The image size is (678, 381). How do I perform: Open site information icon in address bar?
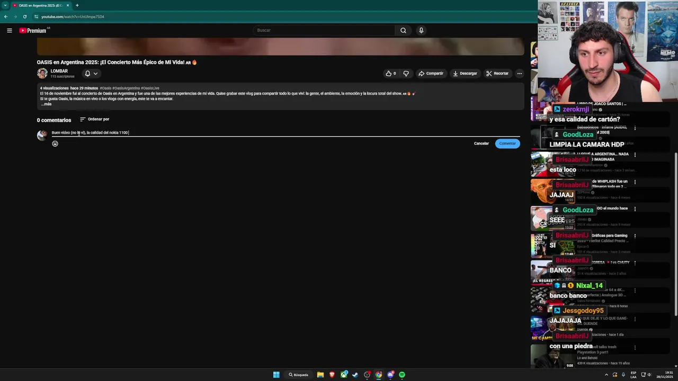pos(37,16)
